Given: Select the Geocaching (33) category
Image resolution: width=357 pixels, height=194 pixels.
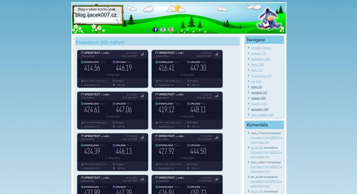Looking at the screenshot, I should (261, 76).
